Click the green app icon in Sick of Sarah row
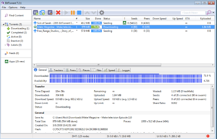Viewport: 217px width, 139px height. click(x=124, y=23)
